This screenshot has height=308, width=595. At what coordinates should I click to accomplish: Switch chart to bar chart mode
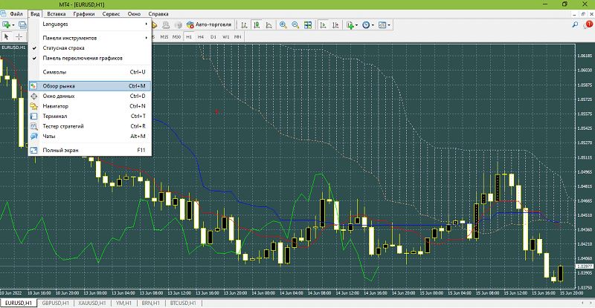tap(244, 25)
